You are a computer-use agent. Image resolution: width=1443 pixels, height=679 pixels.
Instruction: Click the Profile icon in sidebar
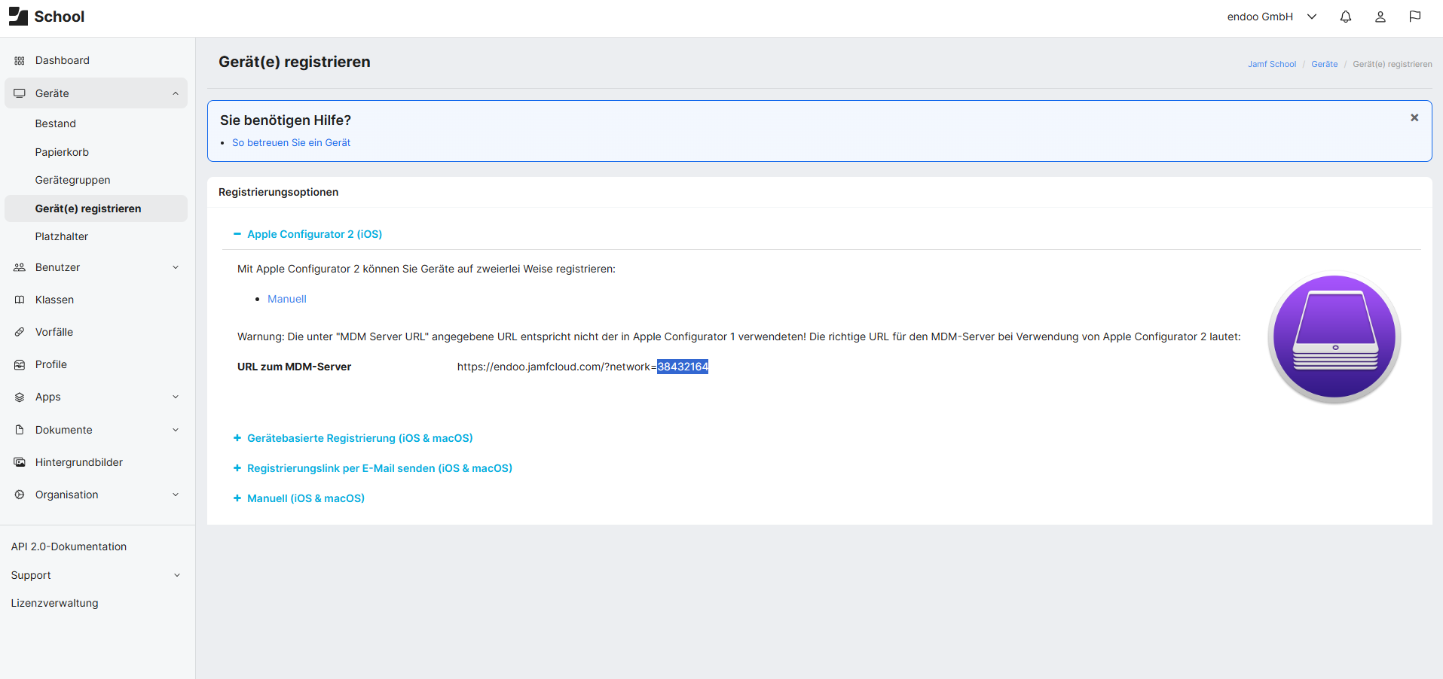(x=20, y=364)
